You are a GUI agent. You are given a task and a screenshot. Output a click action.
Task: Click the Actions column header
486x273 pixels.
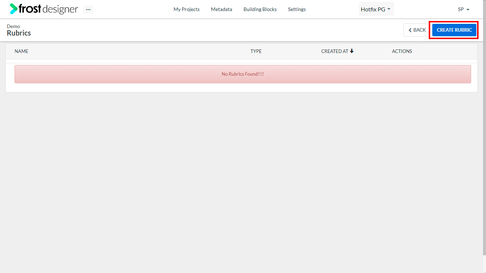tap(402, 51)
